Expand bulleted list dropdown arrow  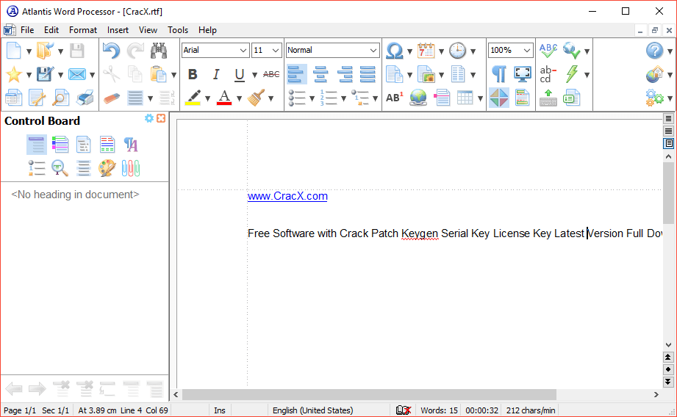pos(312,99)
